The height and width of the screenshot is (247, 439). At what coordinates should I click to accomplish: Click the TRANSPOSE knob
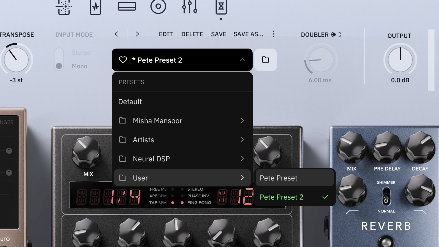pos(16,60)
